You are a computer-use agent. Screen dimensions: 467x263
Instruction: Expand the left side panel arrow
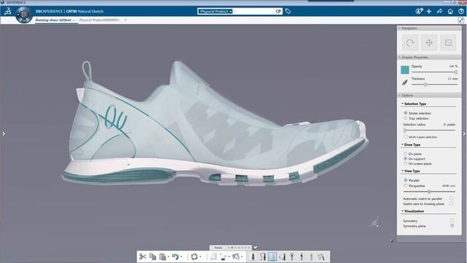[x=3, y=134]
